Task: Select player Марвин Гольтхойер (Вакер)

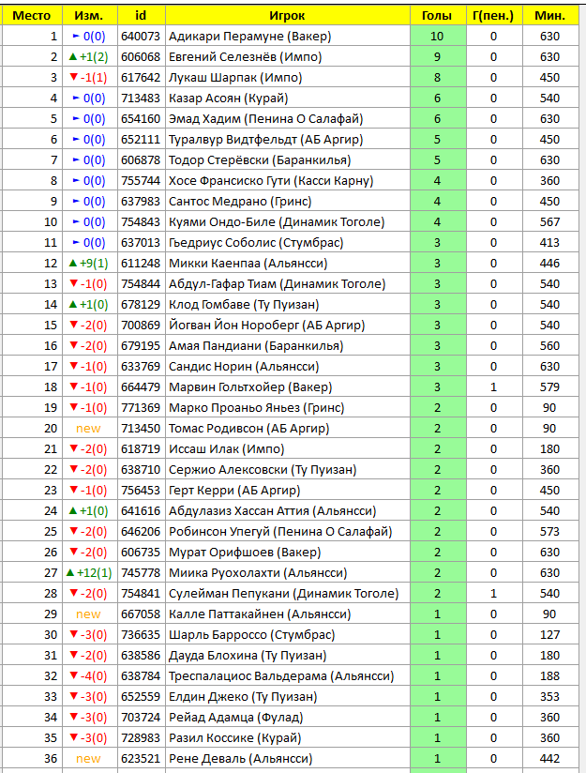Action: pyautogui.click(x=250, y=387)
